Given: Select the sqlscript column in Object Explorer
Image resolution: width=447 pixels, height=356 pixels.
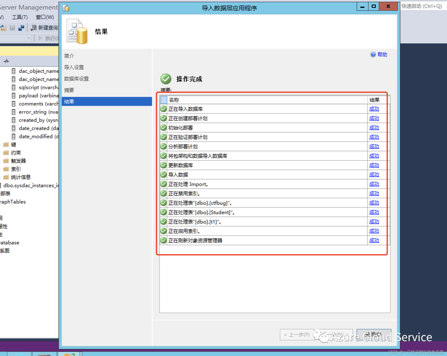Looking at the screenshot, I should 35,87.
